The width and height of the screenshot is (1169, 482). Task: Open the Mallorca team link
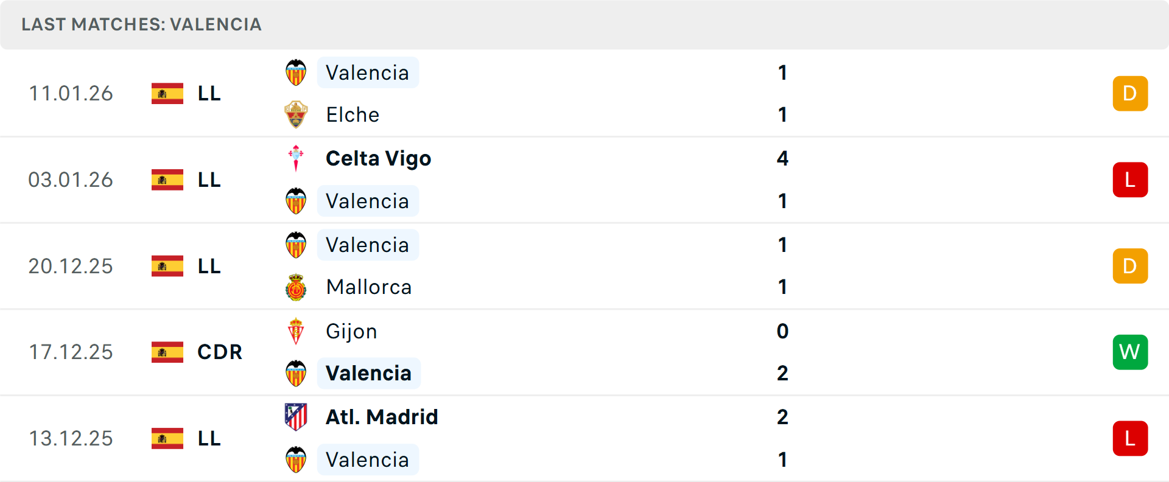coord(369,287)
